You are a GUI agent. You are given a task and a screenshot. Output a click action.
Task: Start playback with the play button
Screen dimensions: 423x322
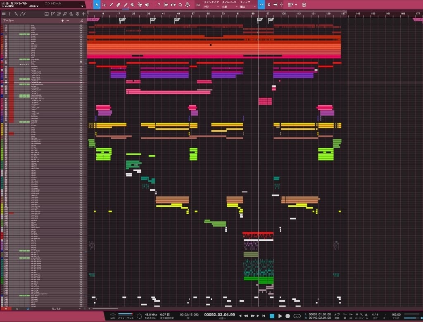280,316
